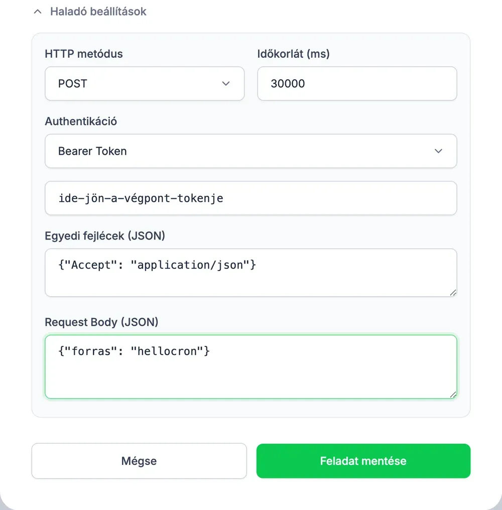Focus the Időkorlát (ms) input field
The height and width of the screenshot is (510, 502).
click(x=357, y=84)
